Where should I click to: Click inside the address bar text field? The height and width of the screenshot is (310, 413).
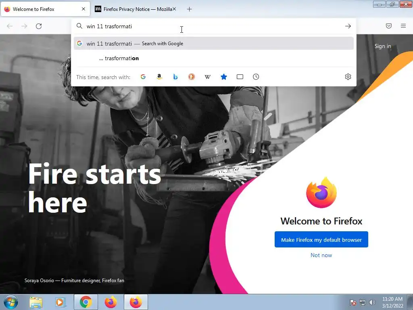[213, 26]
